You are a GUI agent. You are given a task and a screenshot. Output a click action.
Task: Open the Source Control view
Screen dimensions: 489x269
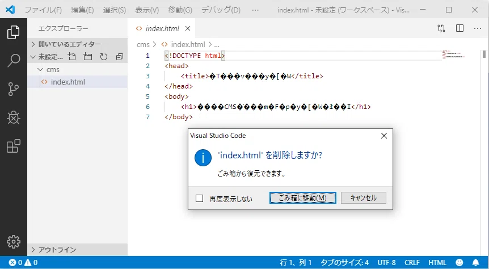pyautogui.click(x=14, y=89)
